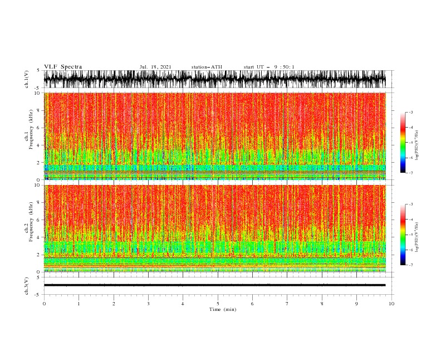The height and width of the screenshot is (341, 441).
Task: Click the ch.1 voltage waveform trace
Action: click(214, 79)
